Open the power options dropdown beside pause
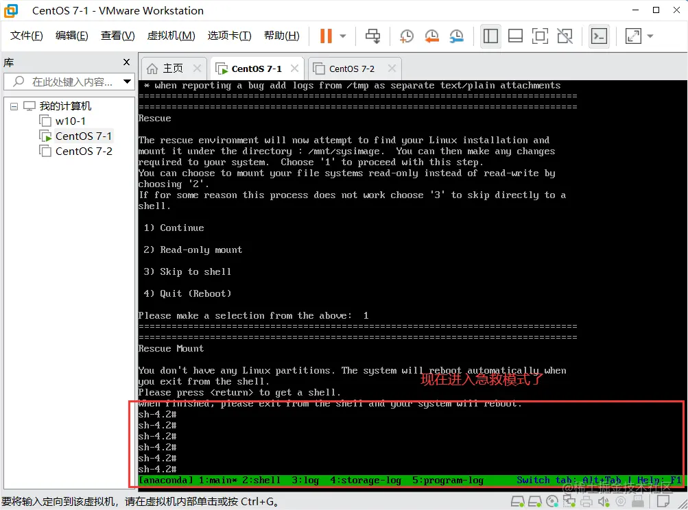The width and height of the screenshot is (688, 510). [343, 36]
